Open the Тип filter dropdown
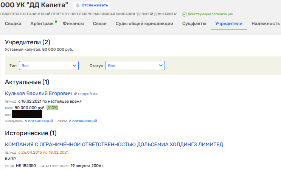The height and width of the screenshot is (170, 281). point(48,66)
